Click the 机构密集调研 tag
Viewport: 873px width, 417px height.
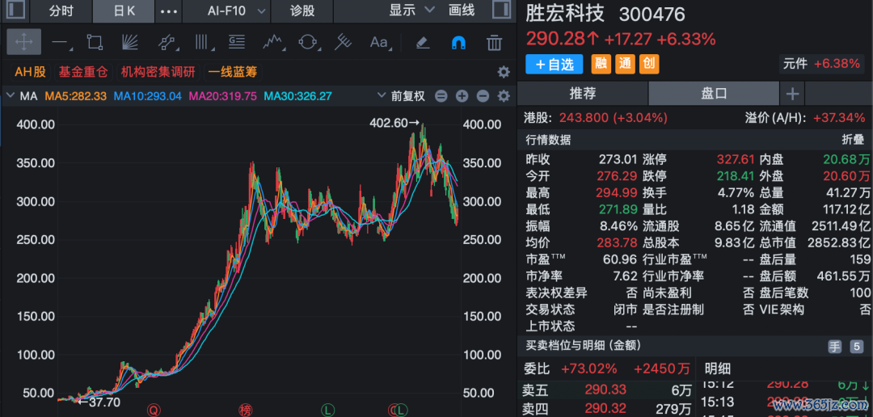tap(158, 72)
